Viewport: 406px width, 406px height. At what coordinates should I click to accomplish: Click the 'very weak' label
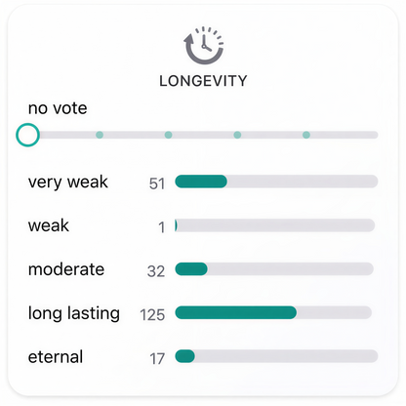coord(67,183)
